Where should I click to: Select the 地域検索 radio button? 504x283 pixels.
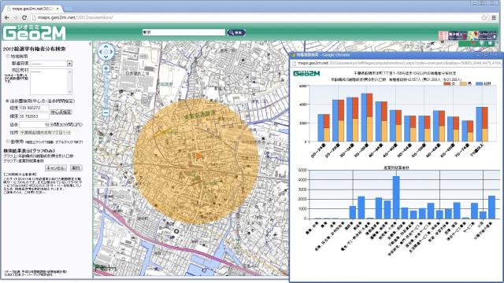8,56
